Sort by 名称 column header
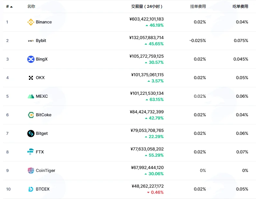Viewport: 256px width, 199px height. pos(31,7)
